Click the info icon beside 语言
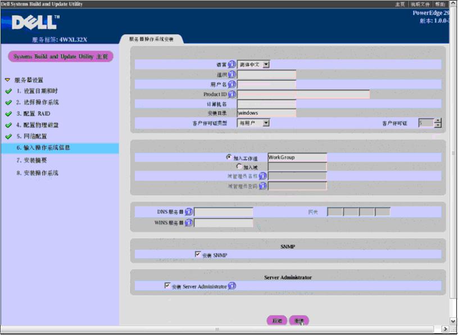The height and width of the screenshot is (335, 458). [x=232, y=64]
